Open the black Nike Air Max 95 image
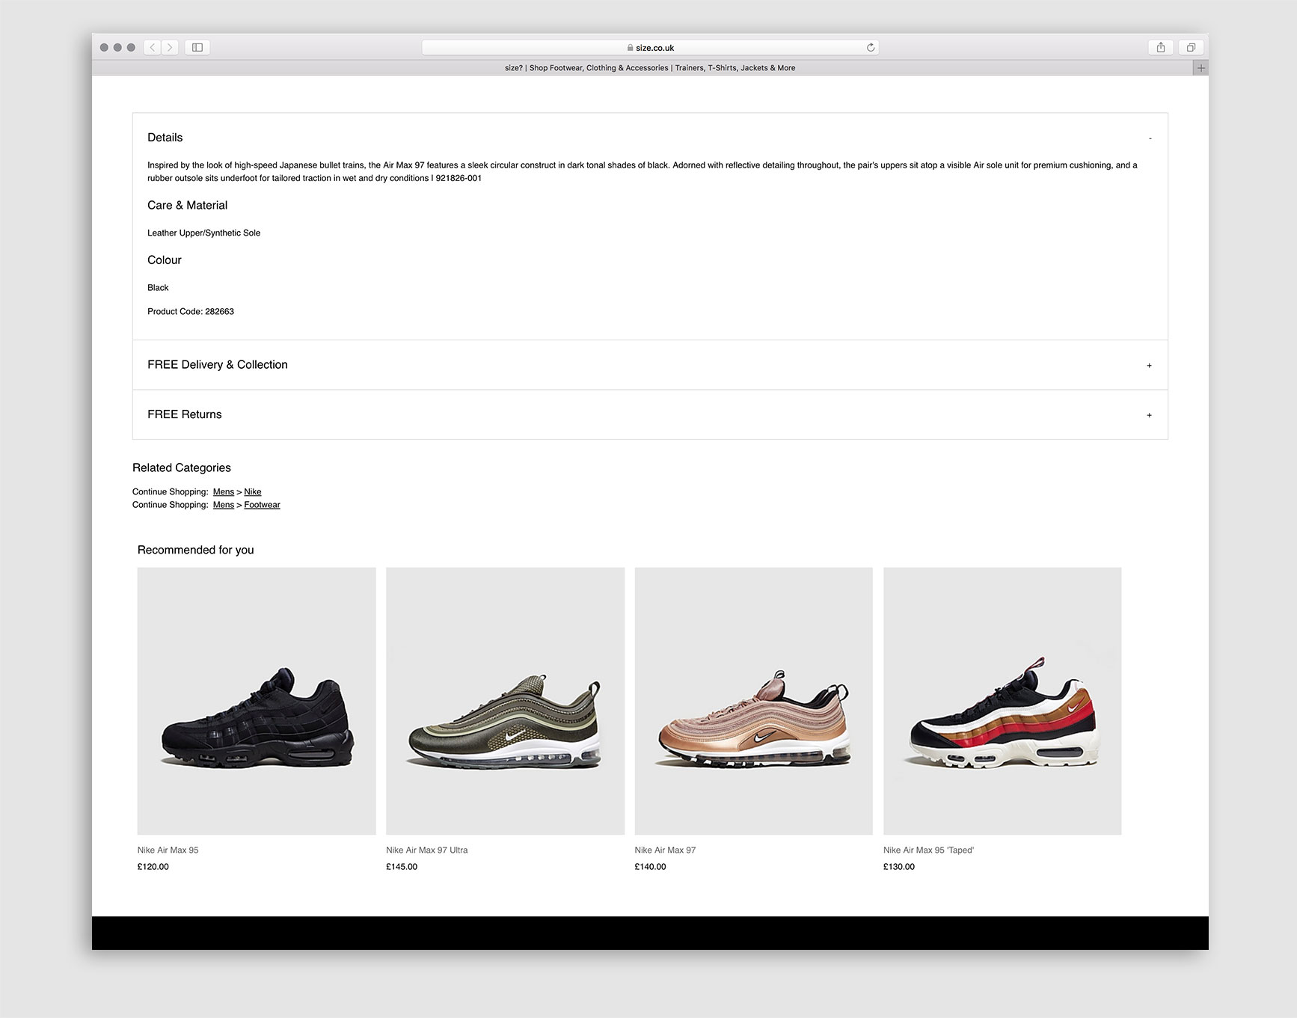The width and height of the screenshot is (1297, 1018). tap(257, 701)
